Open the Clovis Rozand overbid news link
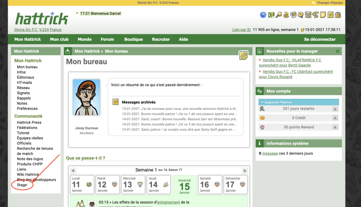The width and height of the screenshot is (361, 207). pos(296,74)
